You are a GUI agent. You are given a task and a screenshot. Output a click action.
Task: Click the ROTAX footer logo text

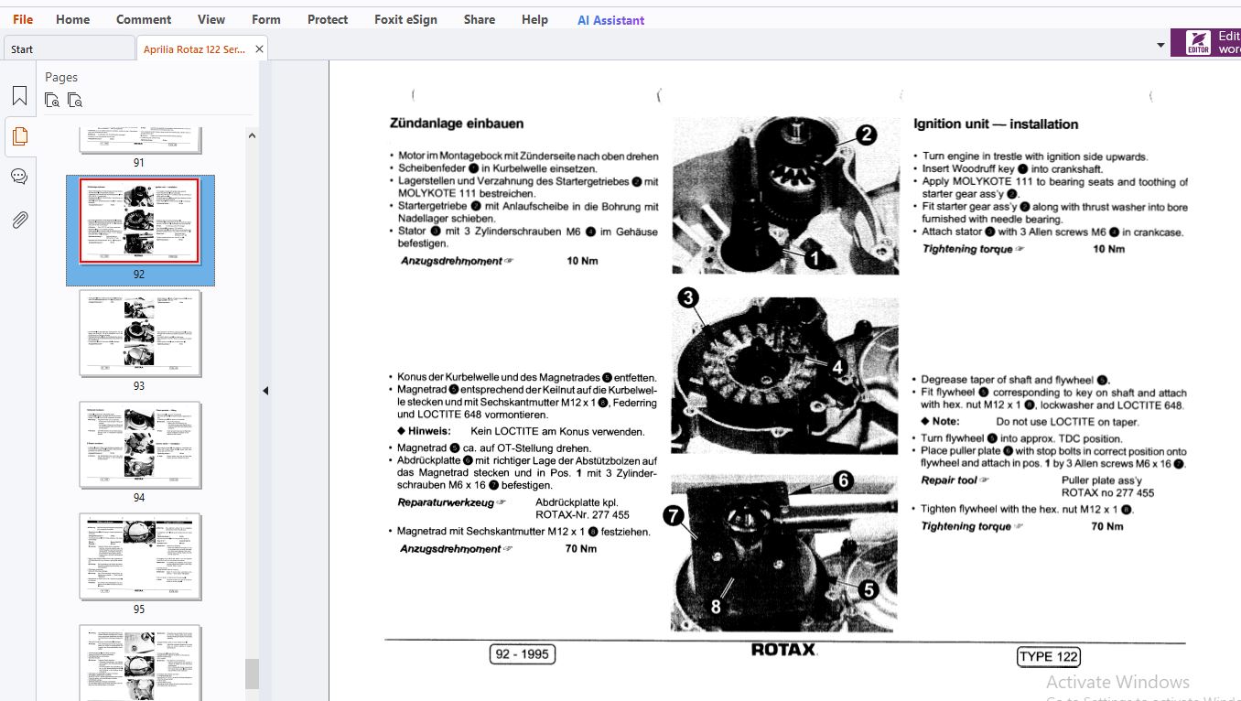click(x=784, y=650)
